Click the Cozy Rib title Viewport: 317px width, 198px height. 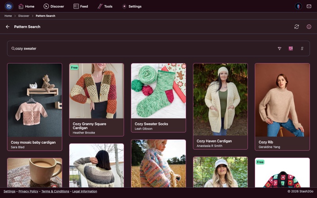[265, 142]
